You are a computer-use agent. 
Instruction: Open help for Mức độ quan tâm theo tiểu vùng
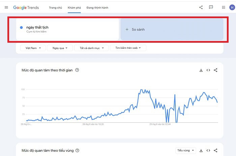[77, 151]
